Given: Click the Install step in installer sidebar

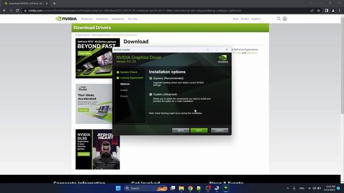Looking at the screenshot, I should (124, 90).
